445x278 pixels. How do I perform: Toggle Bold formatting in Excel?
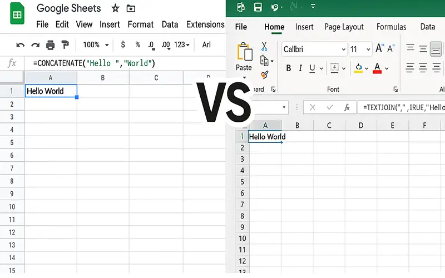click(288, 68)
